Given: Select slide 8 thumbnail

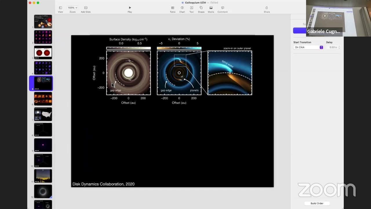Looking at the screenshot, I should 43,129.
